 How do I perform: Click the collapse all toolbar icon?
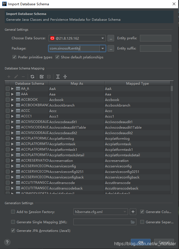tap(65, 77)
